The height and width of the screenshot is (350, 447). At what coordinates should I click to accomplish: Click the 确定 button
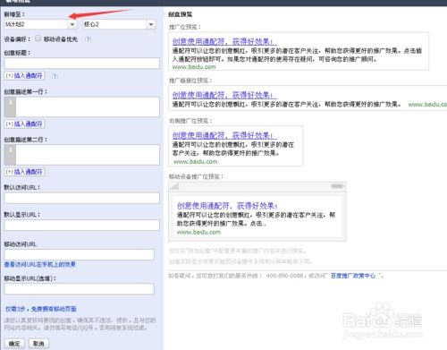click(x=14, y=344)
